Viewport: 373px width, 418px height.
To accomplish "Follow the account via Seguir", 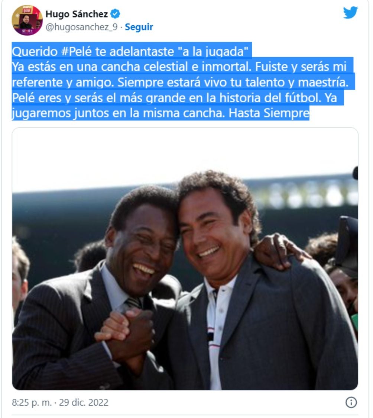I will click(x=139, y=27).
